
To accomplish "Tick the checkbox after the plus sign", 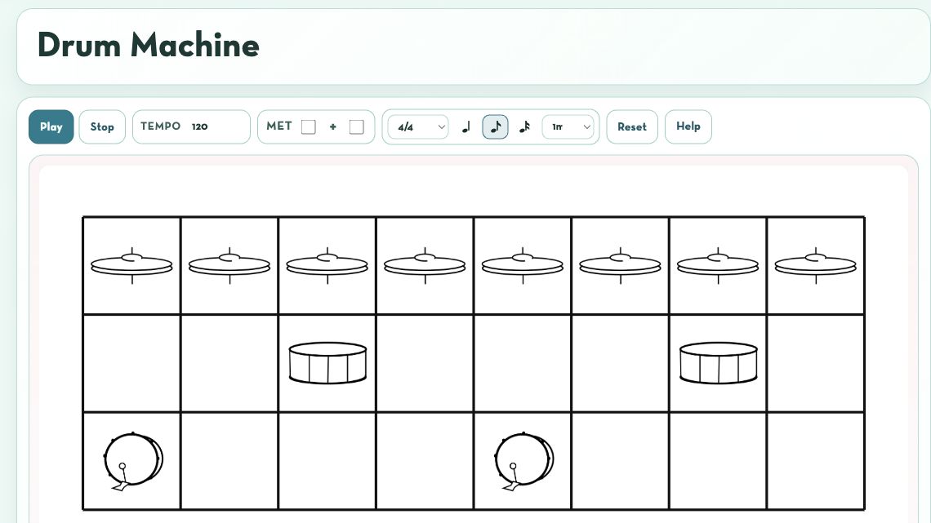I will (356, 127).
